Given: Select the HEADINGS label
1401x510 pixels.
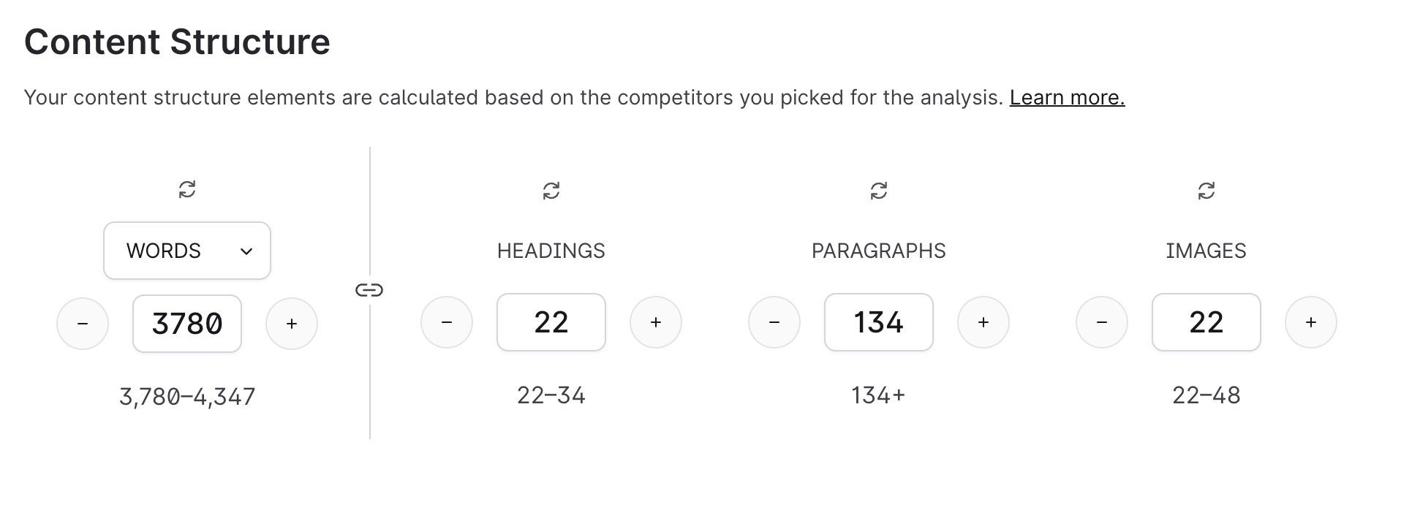Looking at the screenshot, I should pos(551,251).
